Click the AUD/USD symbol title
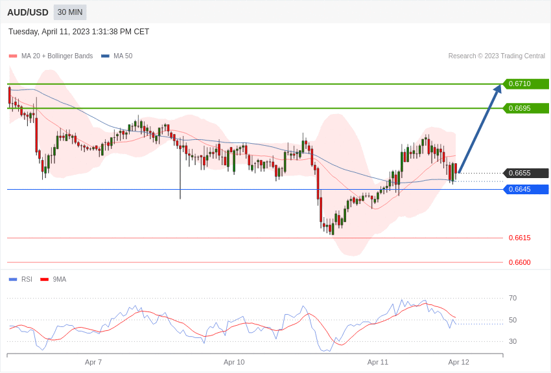551x373 pixels. [28, 13]
